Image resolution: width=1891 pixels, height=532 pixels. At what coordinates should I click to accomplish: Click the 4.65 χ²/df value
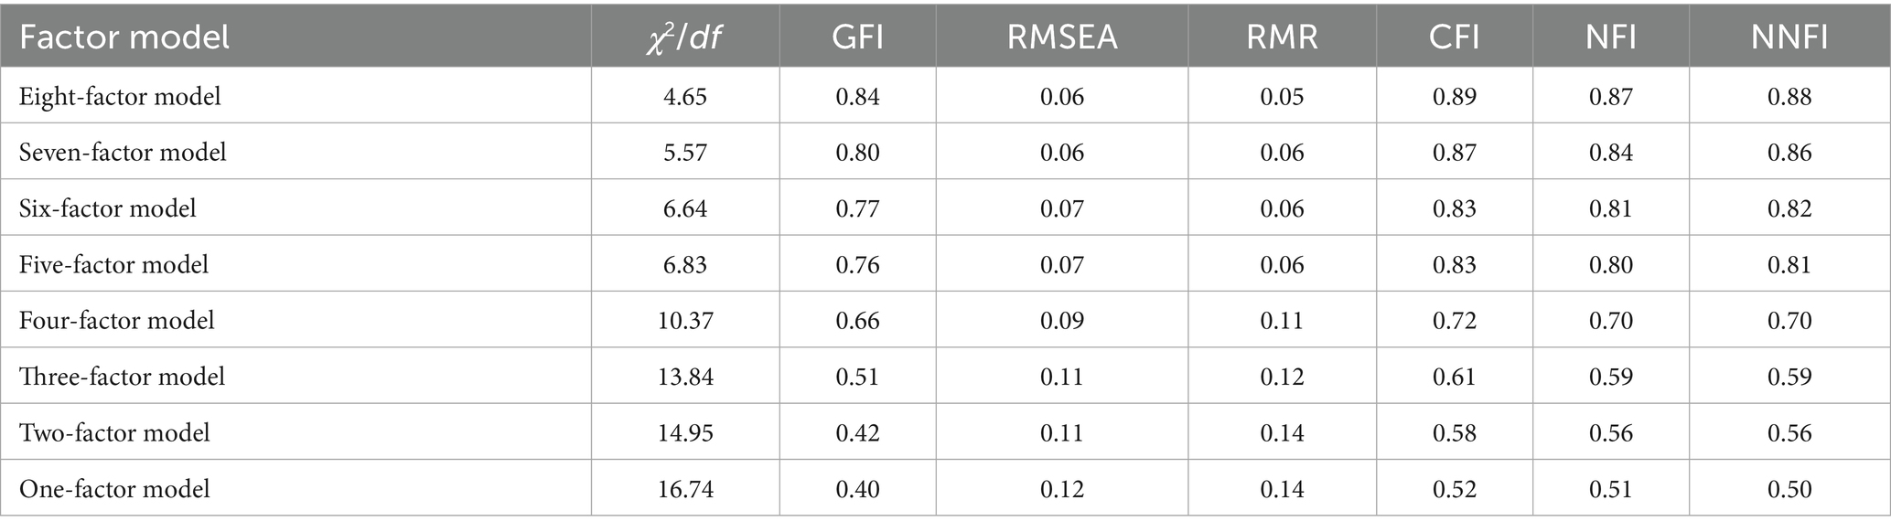[685, 97]
